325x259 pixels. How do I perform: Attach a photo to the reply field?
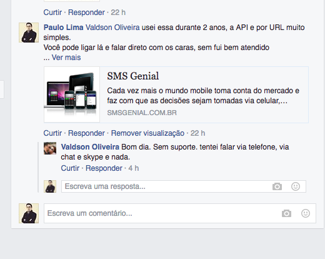(277, 186)
